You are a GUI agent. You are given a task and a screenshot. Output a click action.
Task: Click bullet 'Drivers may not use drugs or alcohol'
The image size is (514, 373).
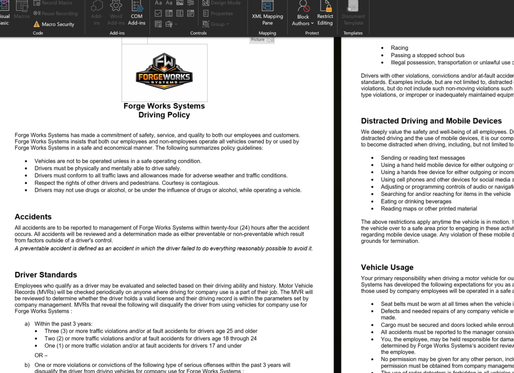click(168, 190)
